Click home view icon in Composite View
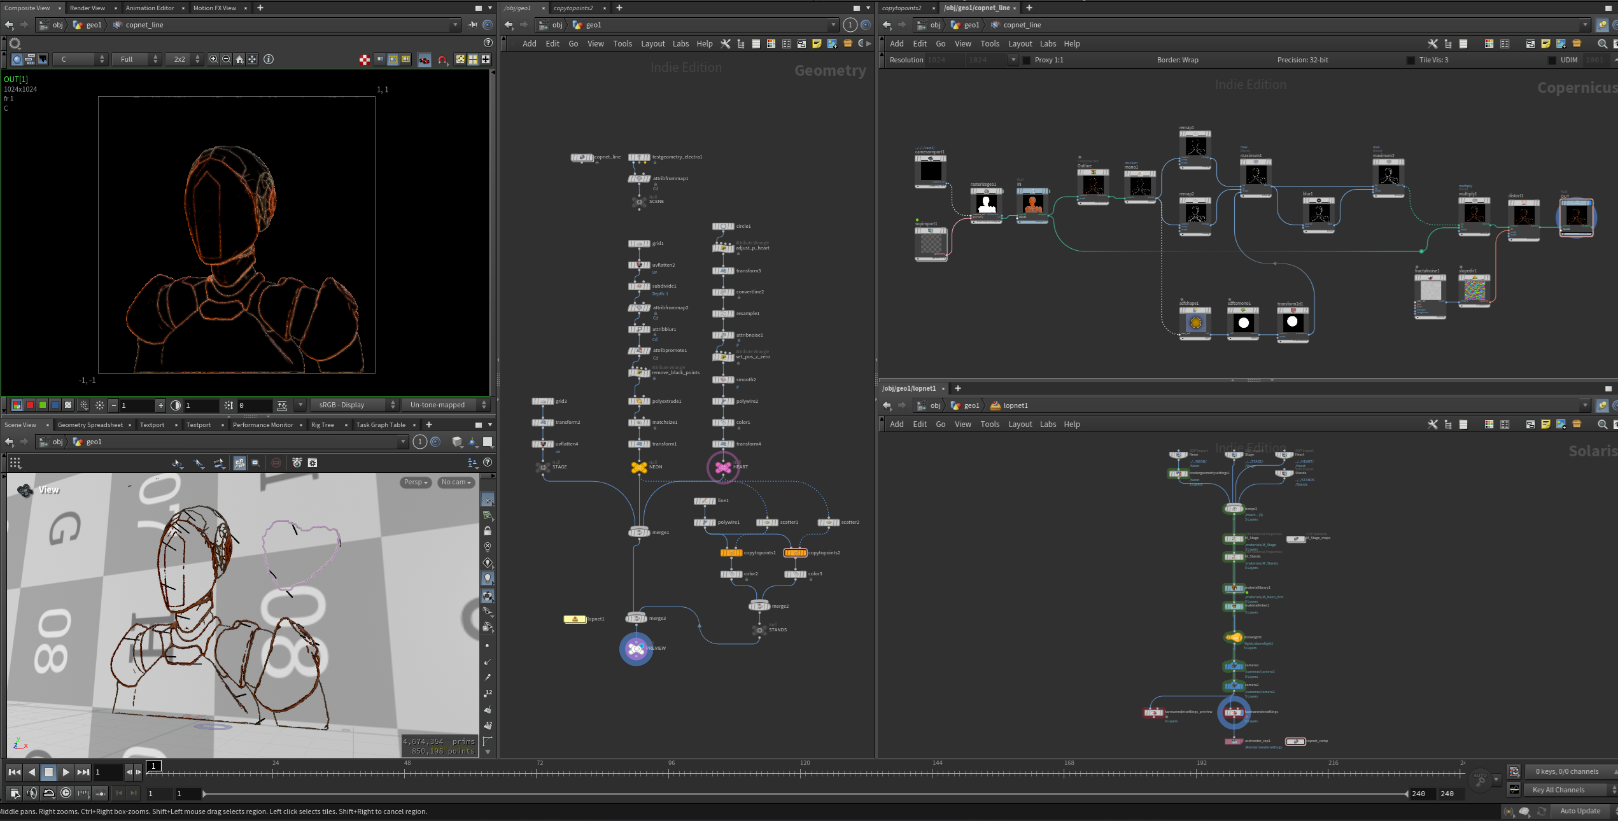Viewport: 1618px width, 821px height. (x=239, y=59)
